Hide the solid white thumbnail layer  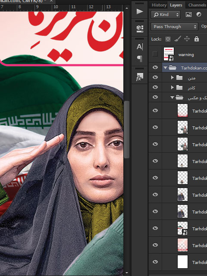click(x=155, y=262)
